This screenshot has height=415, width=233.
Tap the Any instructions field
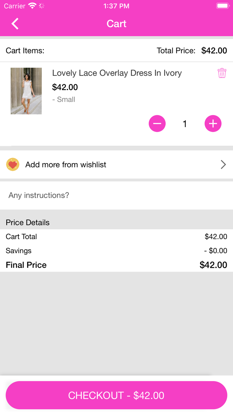[x=39, y=195]
